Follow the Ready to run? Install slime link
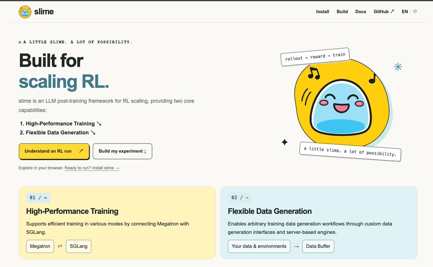 (92, 168)
